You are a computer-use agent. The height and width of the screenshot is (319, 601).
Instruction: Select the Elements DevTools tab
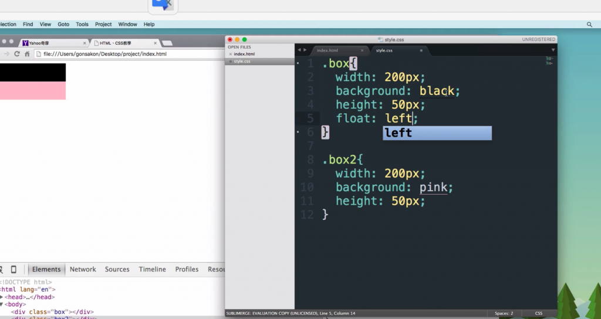(x=46, y=269)
